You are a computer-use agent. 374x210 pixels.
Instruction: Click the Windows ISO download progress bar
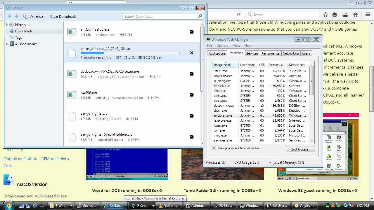[x=130, y=53]
